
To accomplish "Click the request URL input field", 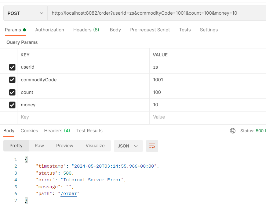I will coord(153,13).
